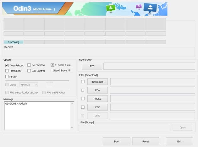
Task: Exit the Odin application
Action: tap(179, 141)
